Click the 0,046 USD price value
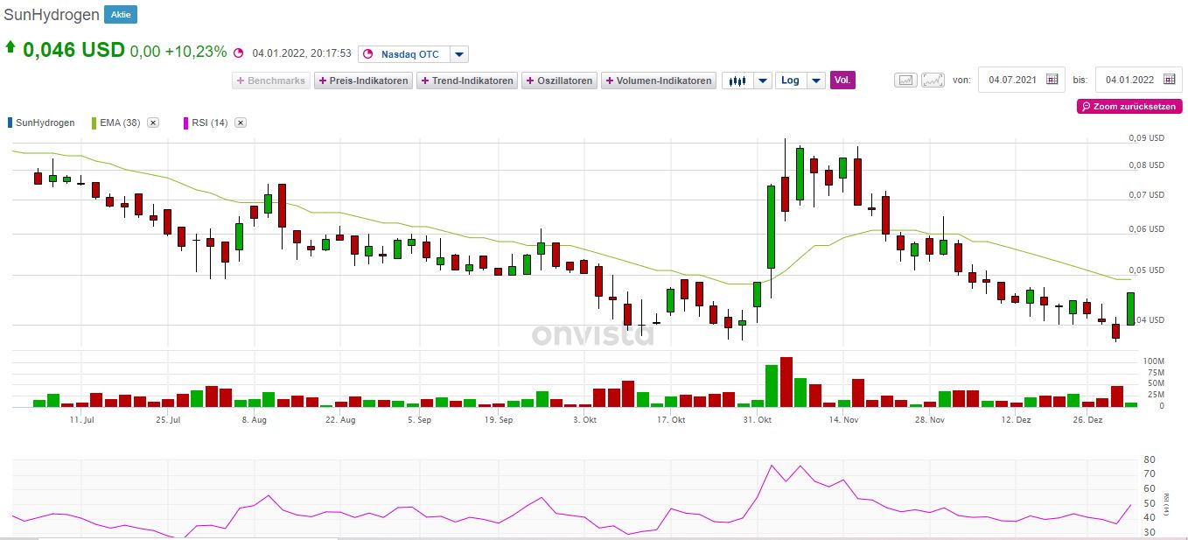The height and width of the screenshot is (540, 1188). (x=74, y=50)
